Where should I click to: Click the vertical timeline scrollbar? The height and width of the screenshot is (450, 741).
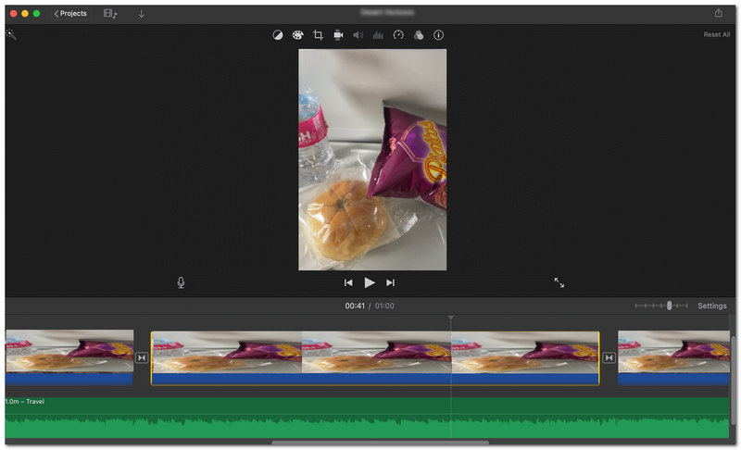[733, 381]
